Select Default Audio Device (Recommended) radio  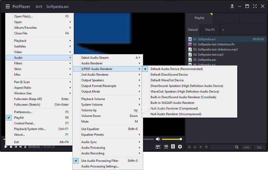click(x=145, y=69)
